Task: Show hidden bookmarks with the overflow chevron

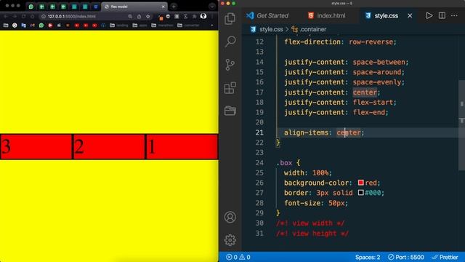Action: [x=211, y=25]
